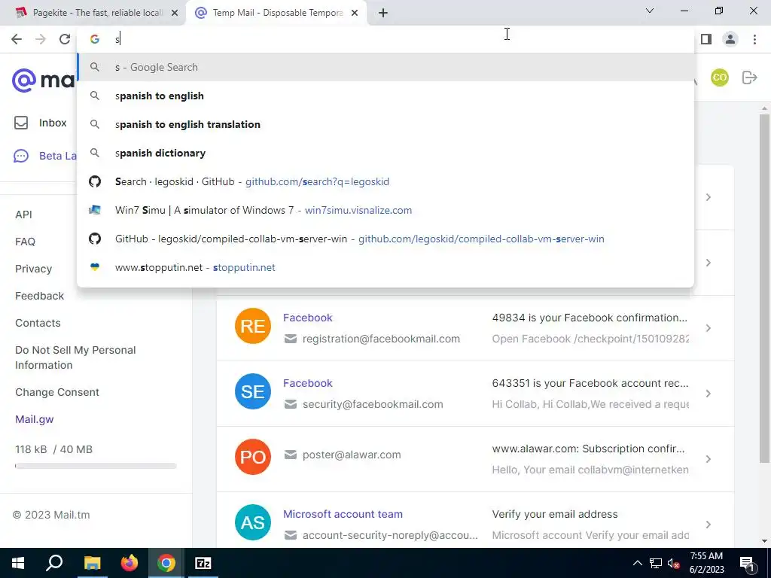Open the alawar.com subscription confirmation email
The height and width of the screenshot is (578, 771).
coord(475,458)
